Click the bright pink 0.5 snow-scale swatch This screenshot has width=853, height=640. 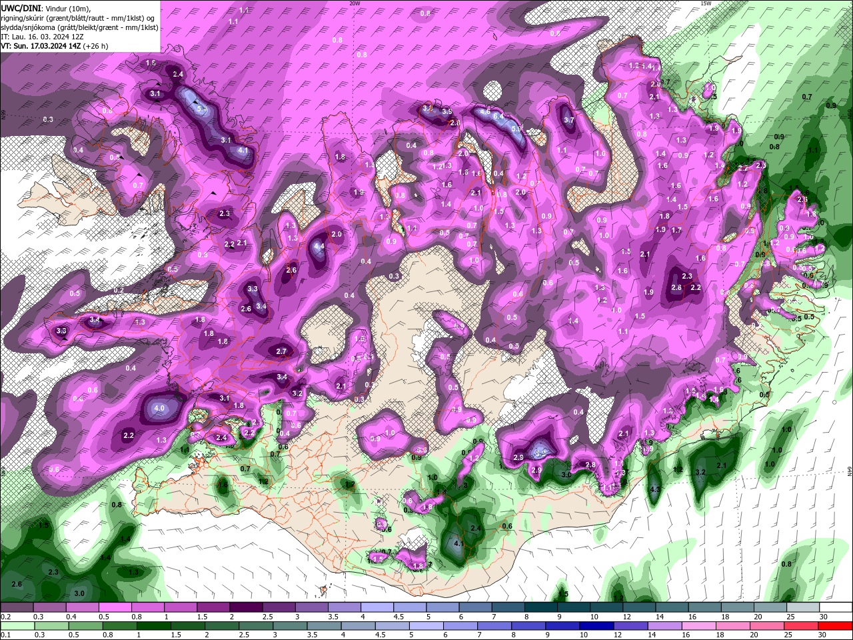[115, 607]
